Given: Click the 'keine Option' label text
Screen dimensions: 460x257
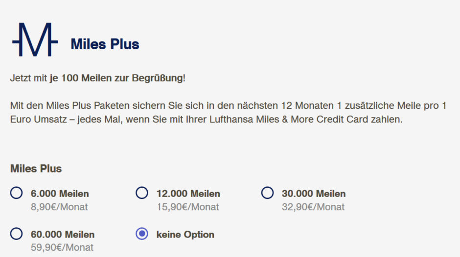Looking at the screenshot, I should pyautogui.click(x=185, y=235).
